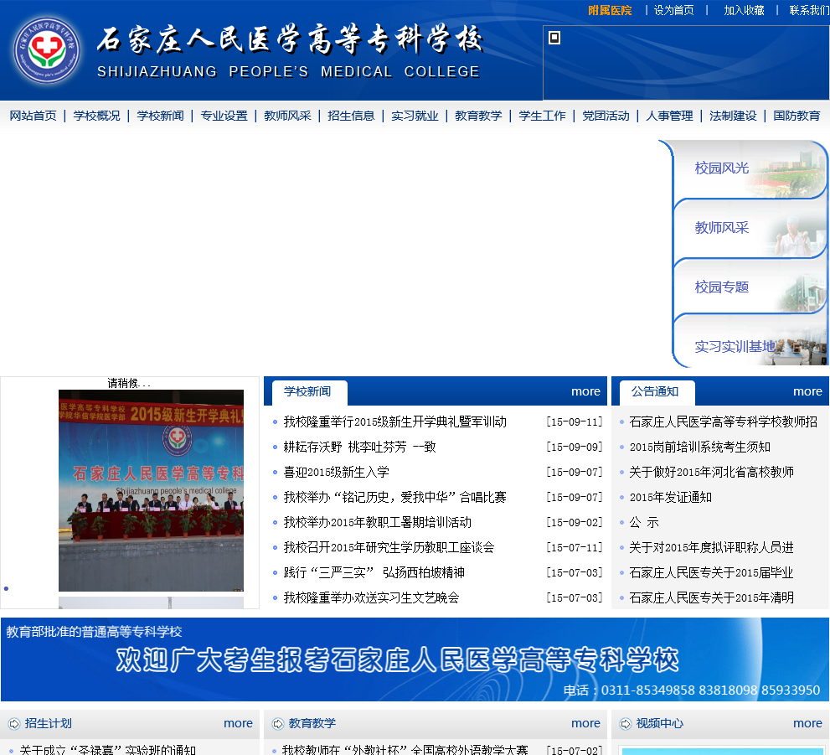Click more in 招生计划 section
The height and width of the screenshot is (755, 830).
point(238,723)
